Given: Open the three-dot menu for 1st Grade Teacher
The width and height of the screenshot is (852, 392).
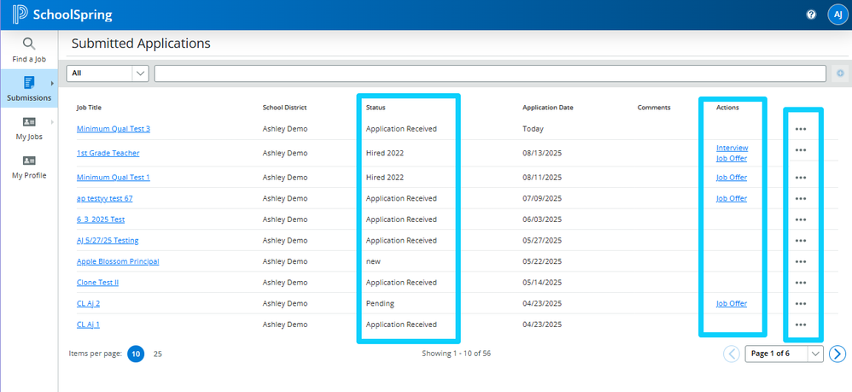Looking at the screenshot, I should [x=800, y=150].
